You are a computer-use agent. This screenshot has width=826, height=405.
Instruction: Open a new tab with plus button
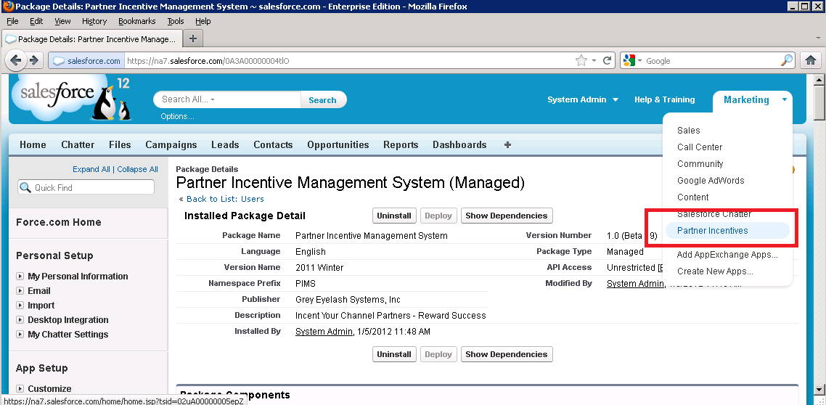[x=193, y=38]
